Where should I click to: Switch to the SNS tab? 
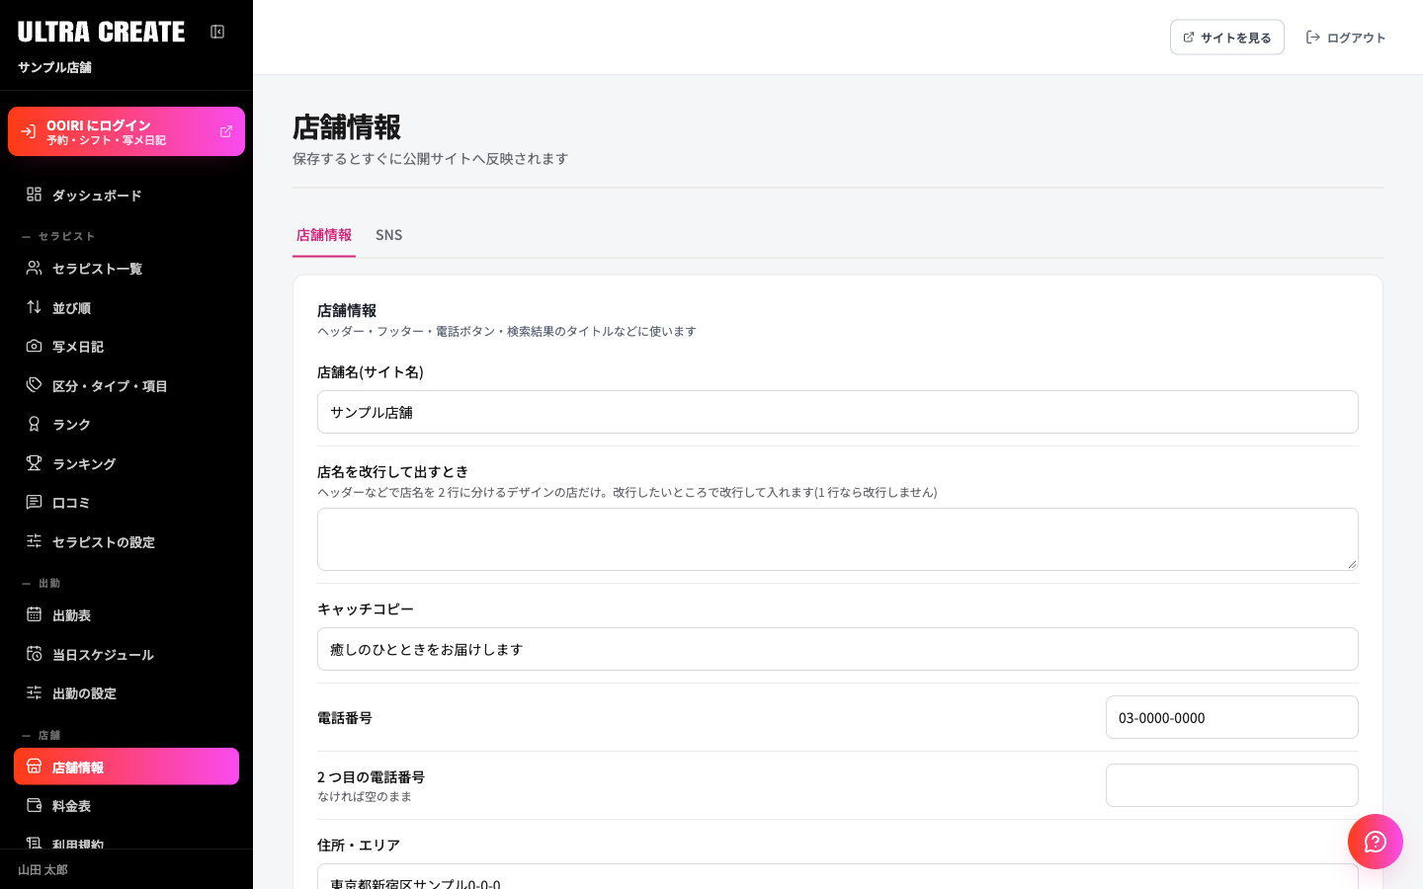[x=388, y=235]
